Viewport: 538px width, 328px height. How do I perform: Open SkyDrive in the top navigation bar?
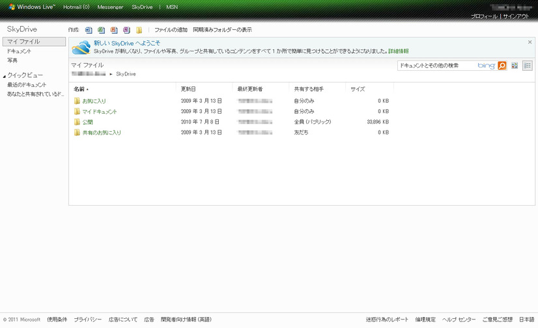[x=142, y=7]
